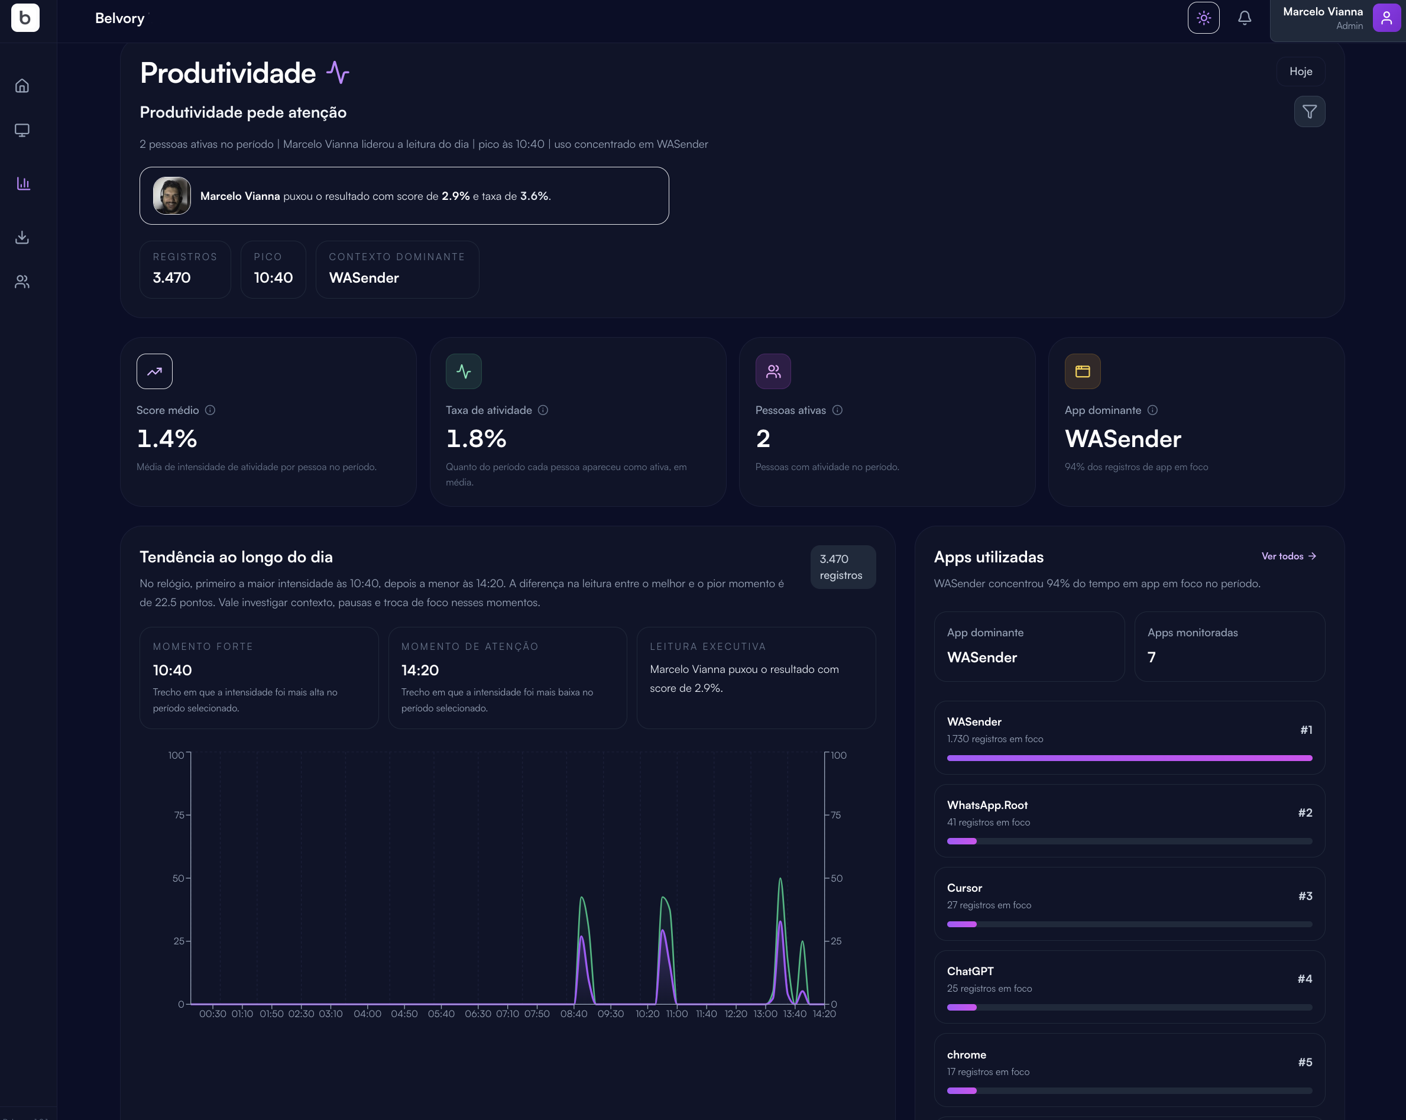Select the Contexto dominante WASender chip

click(x=397, y=270)
